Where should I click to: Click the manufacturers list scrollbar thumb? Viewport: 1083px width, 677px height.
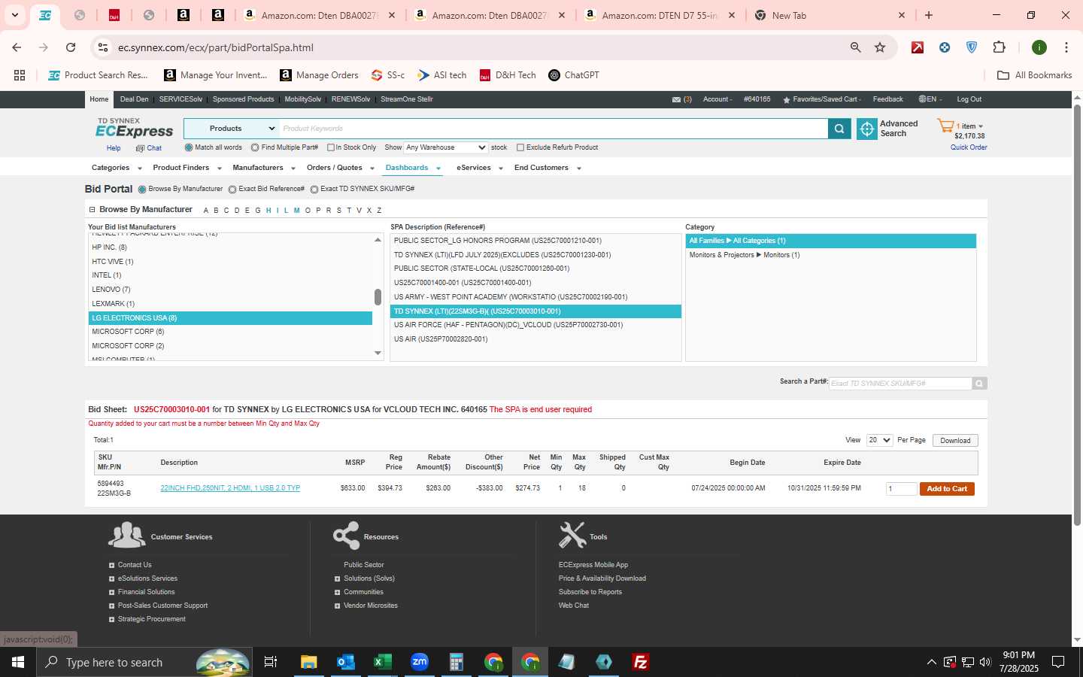point(378,296)
